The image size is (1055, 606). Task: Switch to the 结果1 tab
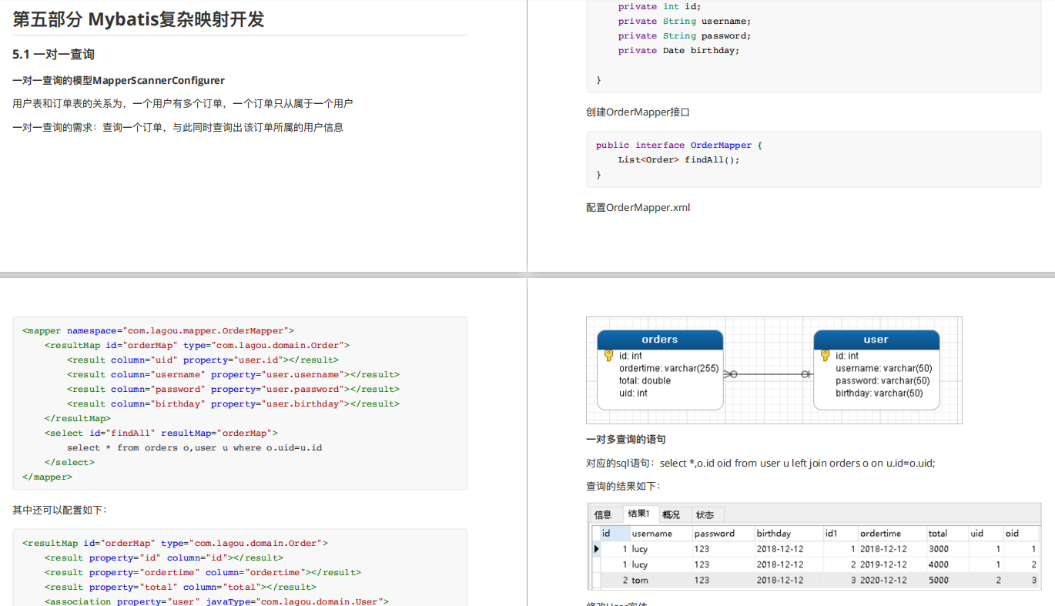pyautogui.click(x=638, y=514)
